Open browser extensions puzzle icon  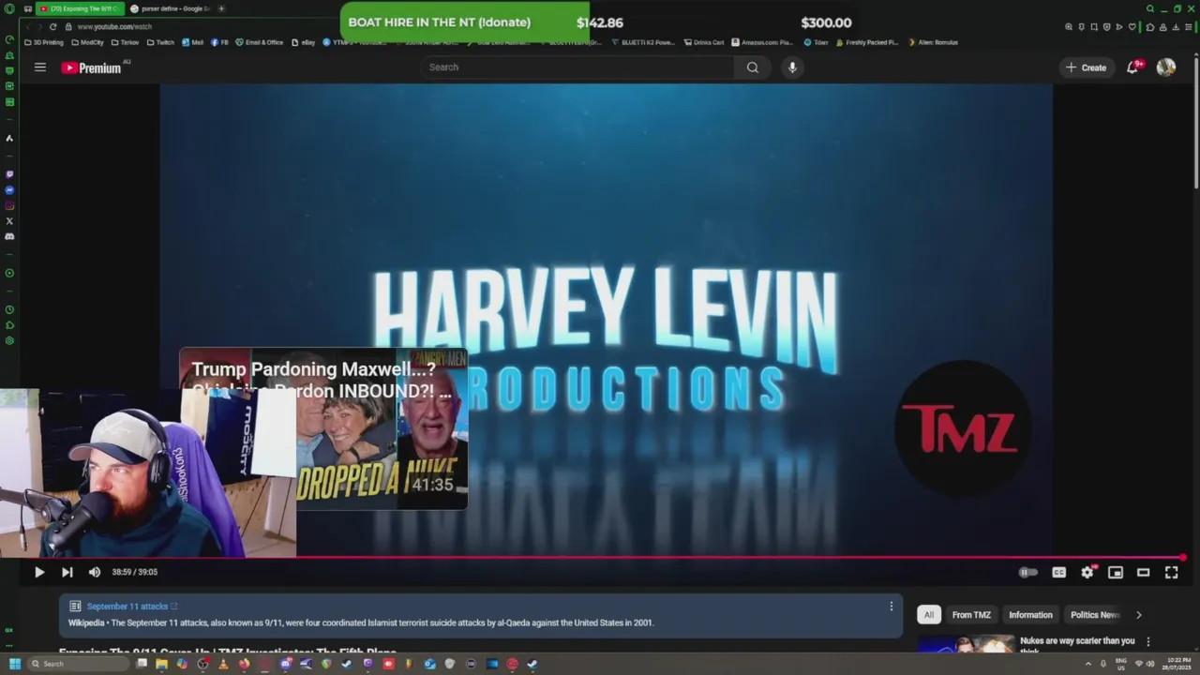[x=1150, y=27]
